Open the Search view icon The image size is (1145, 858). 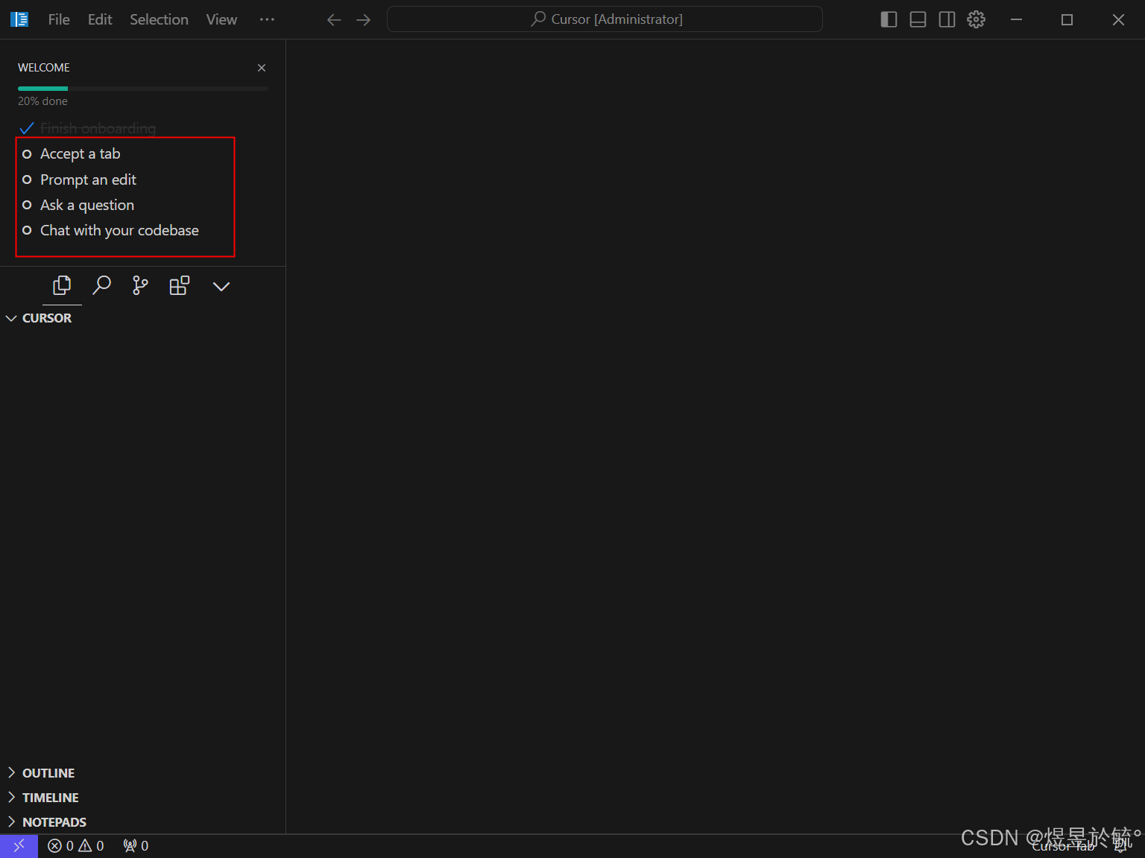click(x=101, y=286)
